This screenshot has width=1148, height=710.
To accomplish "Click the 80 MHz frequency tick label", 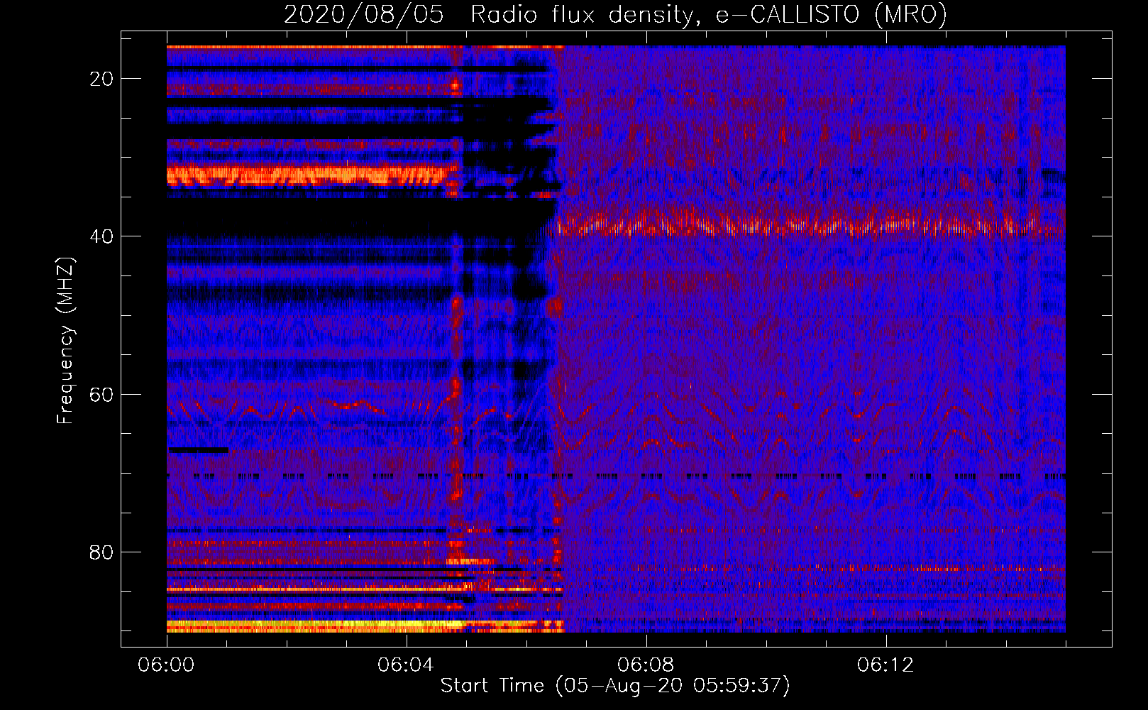I will click(x=101, y=552).
